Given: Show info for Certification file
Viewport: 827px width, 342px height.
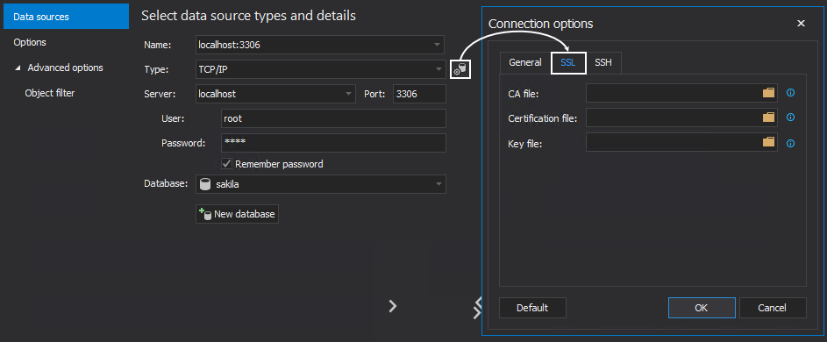Looking at the screenshot, I should 790,118.
